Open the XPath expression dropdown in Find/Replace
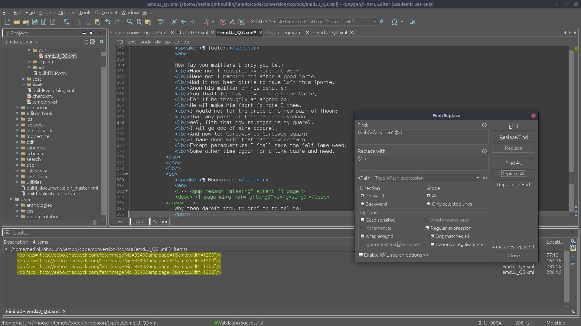 [x=478, y=178]
